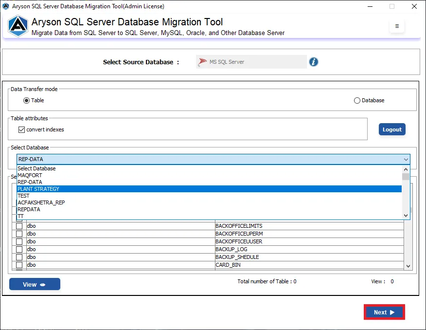Choose 'Select Database' placeholder option in list
Viewport: 426px width, 330px height.
209,168
